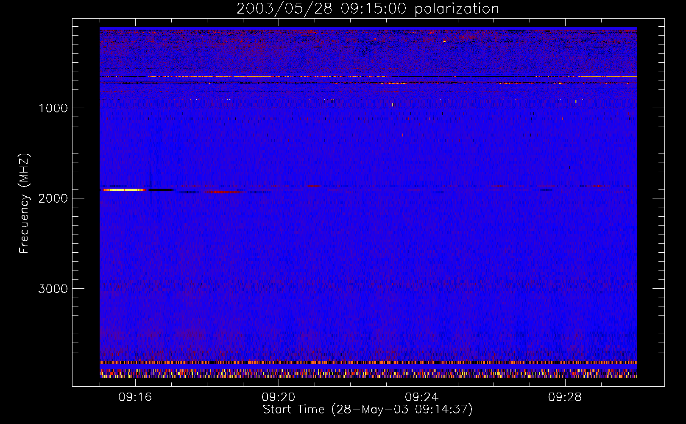This screenshot has height=424, width=686.
Task: Click the red emission streak near 2000 MHz
Action: (x=225, y=192)
